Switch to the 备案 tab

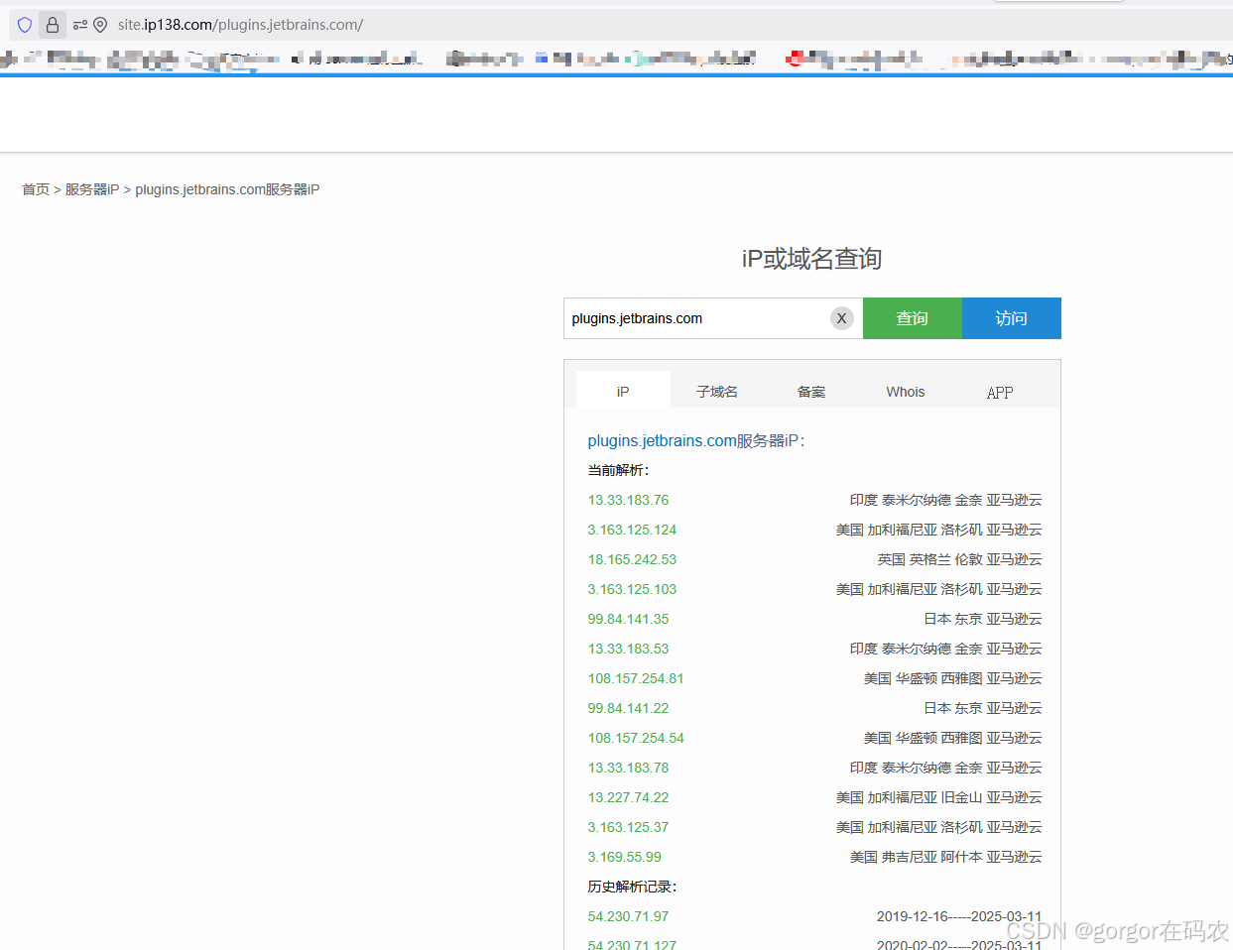pos(811,392)
